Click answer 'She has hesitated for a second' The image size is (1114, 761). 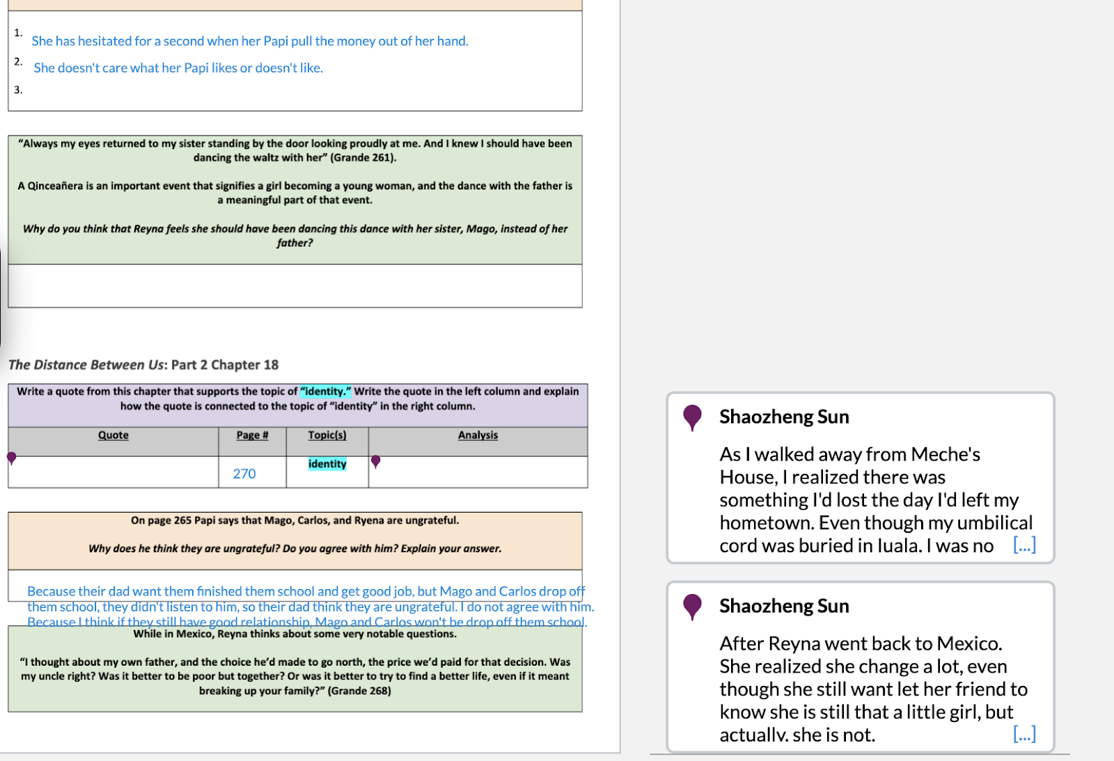[x=250, y=41]
